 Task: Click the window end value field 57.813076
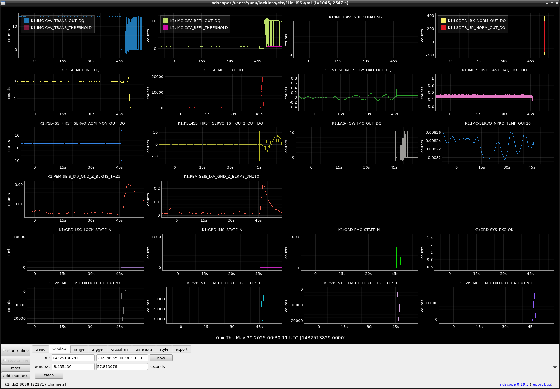[x=122, y=366]
